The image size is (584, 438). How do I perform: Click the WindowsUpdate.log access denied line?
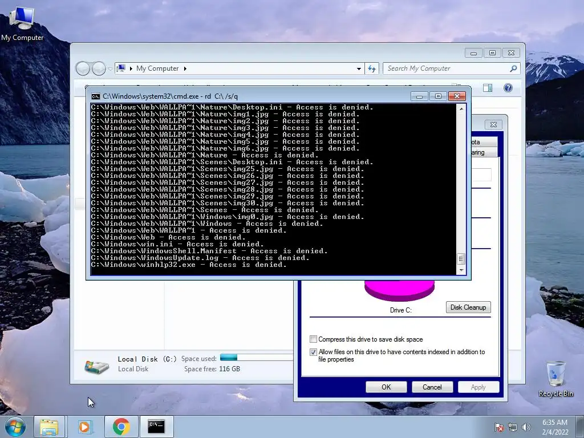[200, 258]
